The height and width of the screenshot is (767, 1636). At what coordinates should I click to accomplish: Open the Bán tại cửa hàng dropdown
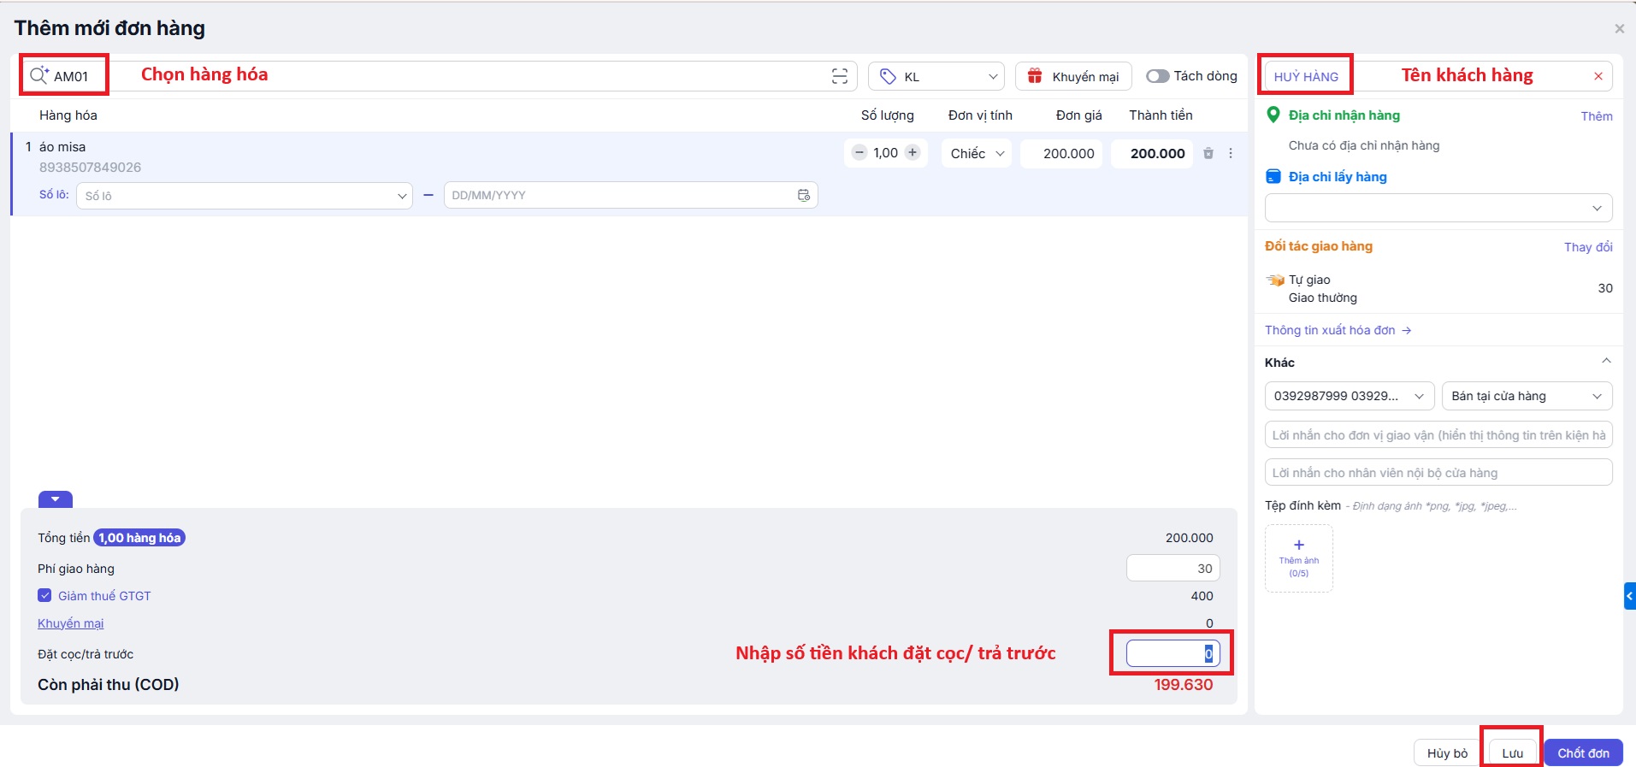(1527, 396)
